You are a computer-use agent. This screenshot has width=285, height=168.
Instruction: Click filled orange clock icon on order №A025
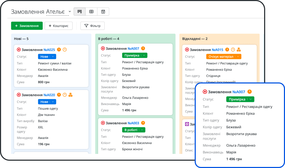[59, 50]
